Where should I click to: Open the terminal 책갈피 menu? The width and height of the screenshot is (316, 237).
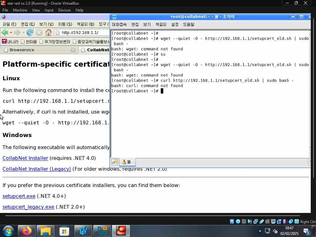(x=161, y=24)
